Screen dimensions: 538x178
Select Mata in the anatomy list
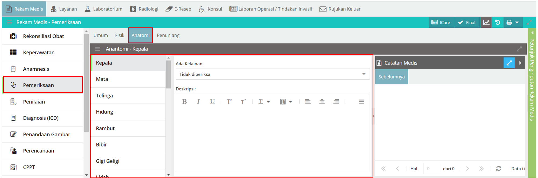click(x=128, y=79)
